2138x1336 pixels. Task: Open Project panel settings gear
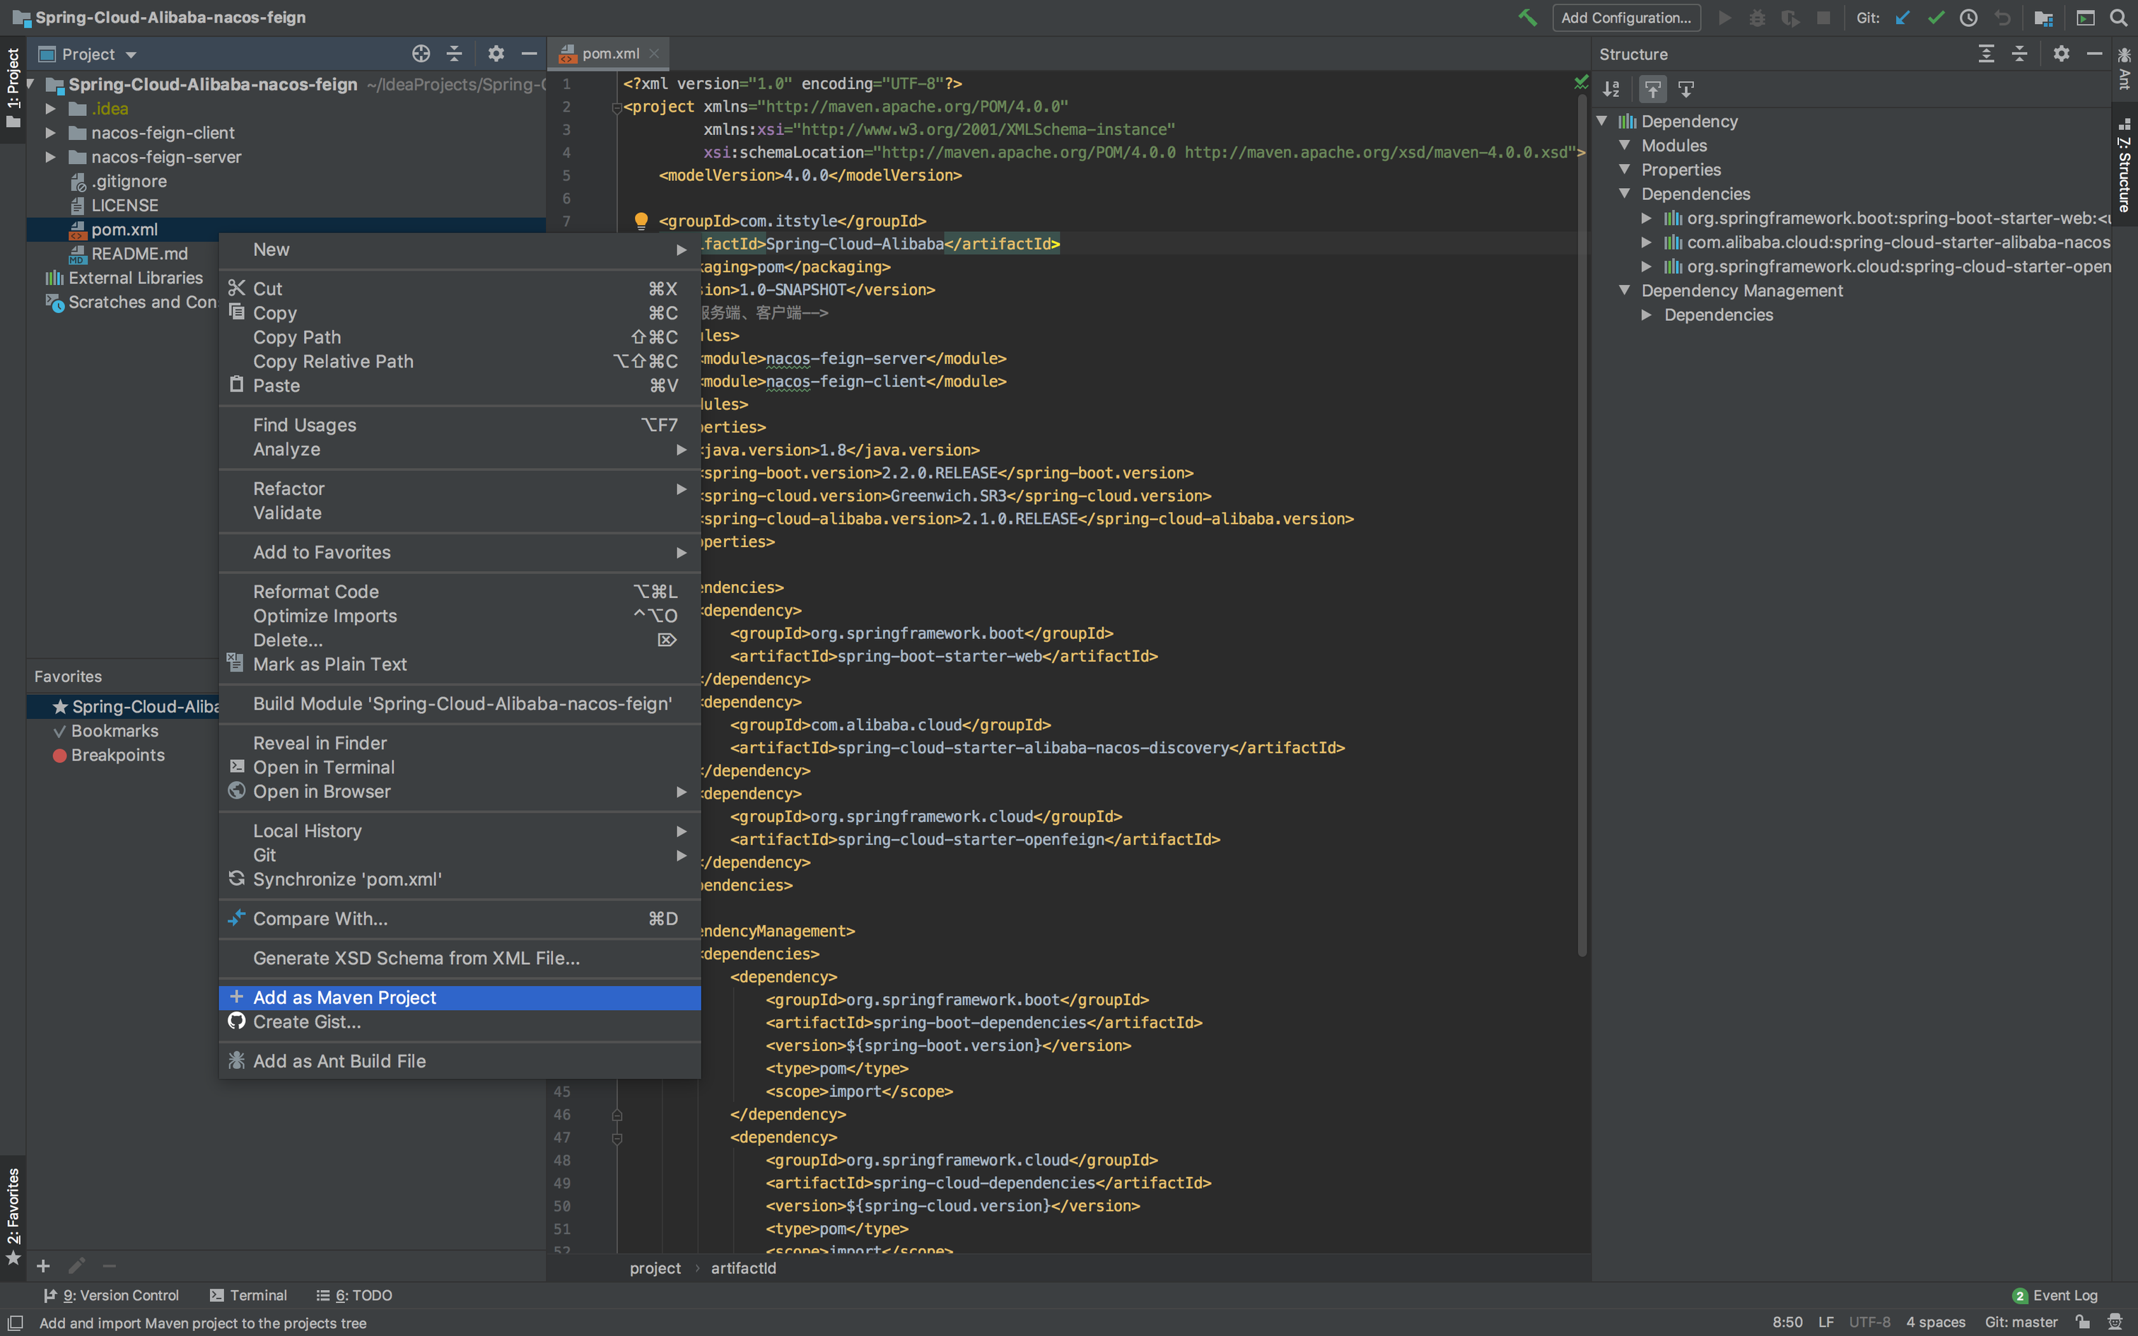click(496, 54)
